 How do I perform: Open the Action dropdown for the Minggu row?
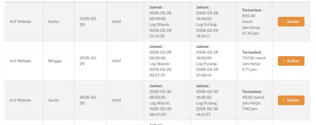(291, 61)
